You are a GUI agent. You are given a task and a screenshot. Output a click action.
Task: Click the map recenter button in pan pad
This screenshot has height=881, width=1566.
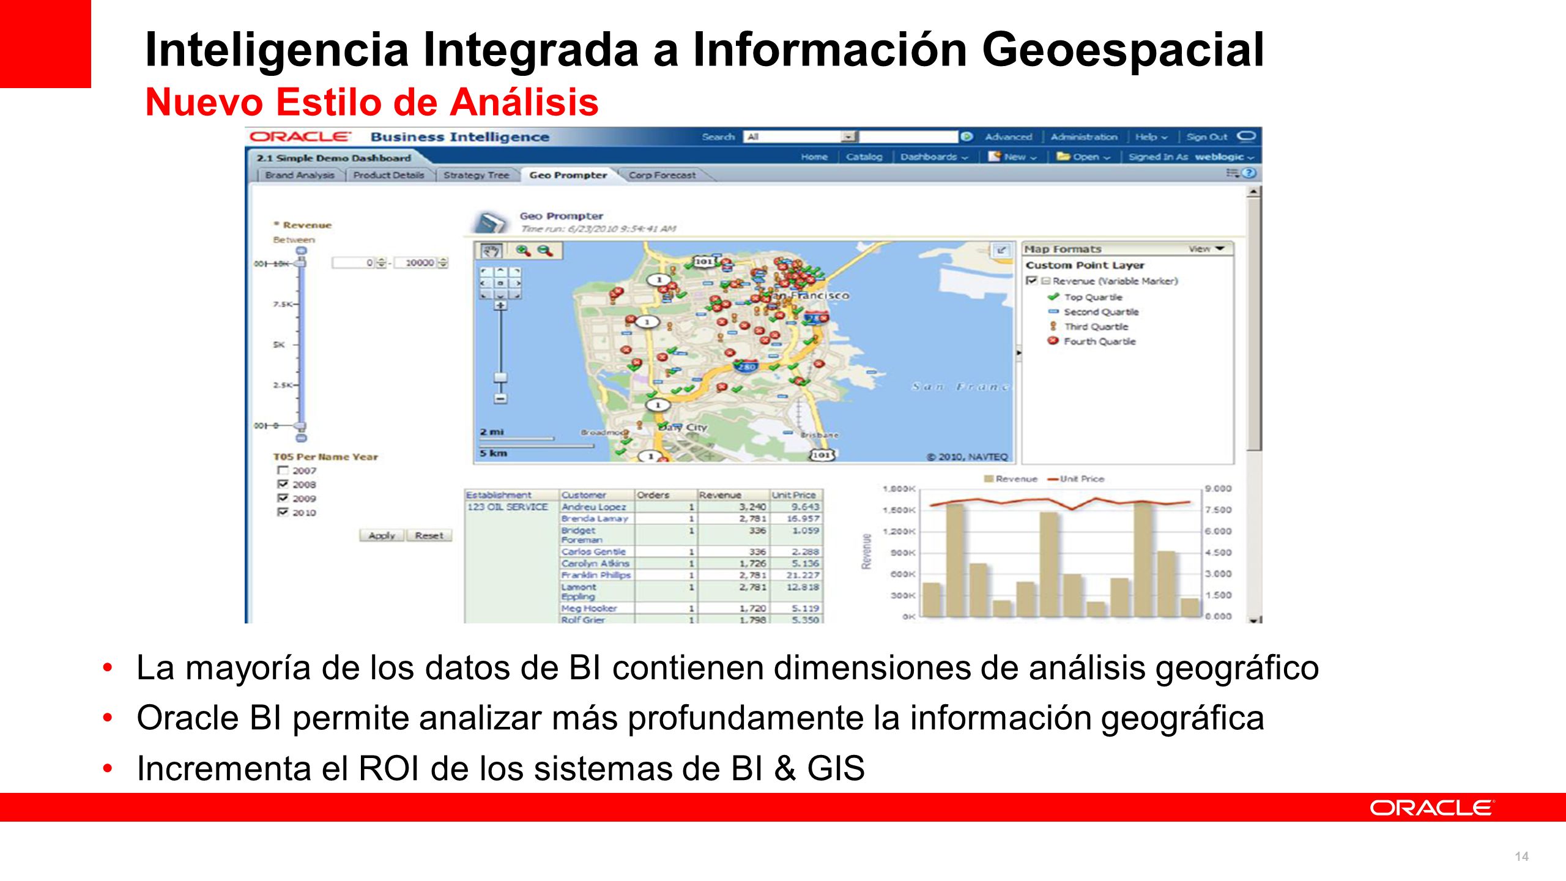click(x=500, y=283)
